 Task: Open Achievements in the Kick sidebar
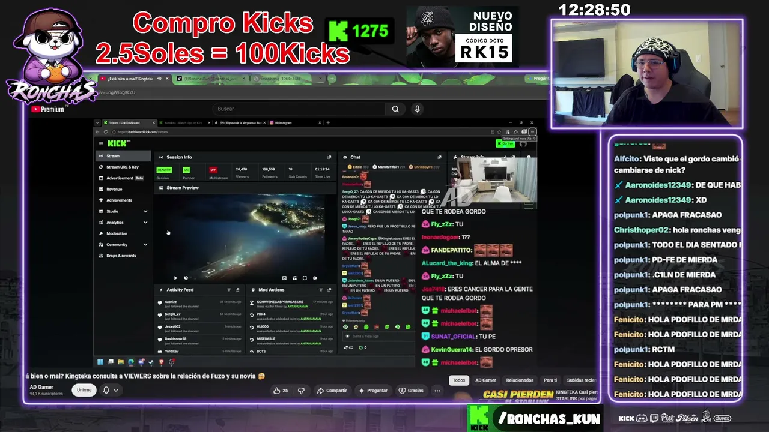click(x=124, y=200)
